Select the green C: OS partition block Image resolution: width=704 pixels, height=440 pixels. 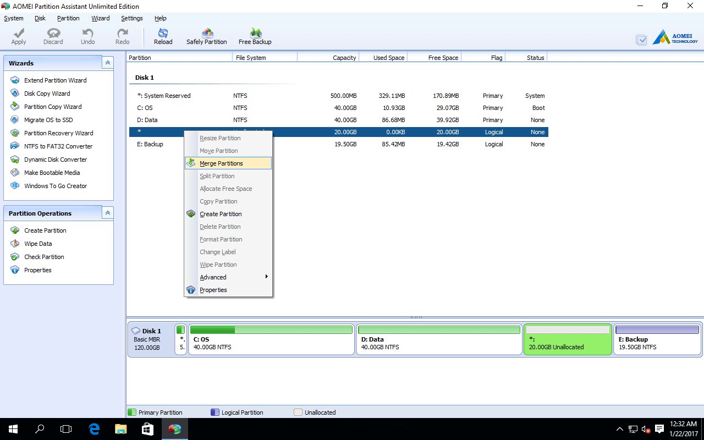(271, 339)
